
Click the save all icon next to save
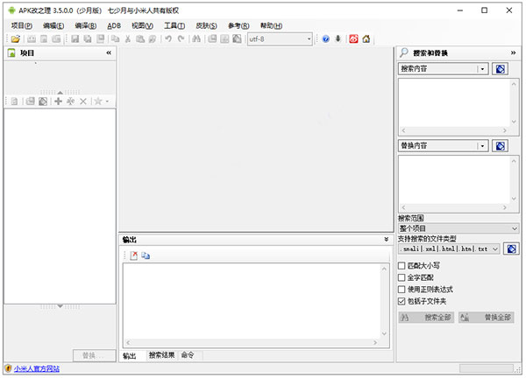tap(88, 38)
